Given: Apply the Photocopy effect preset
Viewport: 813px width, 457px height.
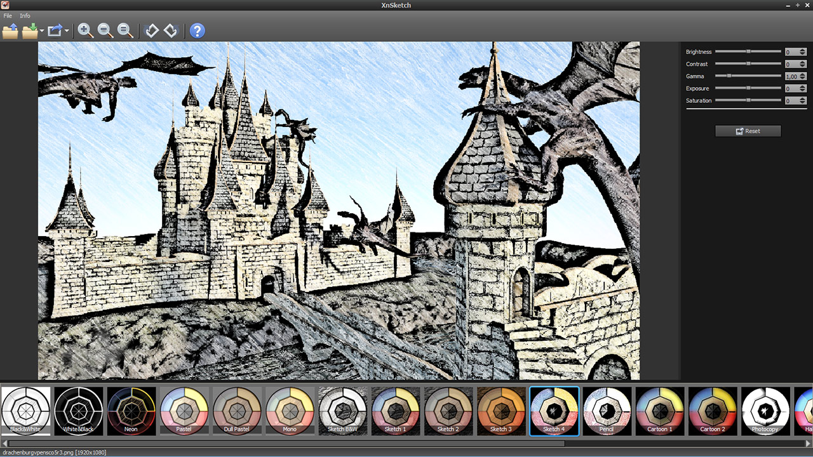Looking at the screenshot, I should [x=766, y=411].
